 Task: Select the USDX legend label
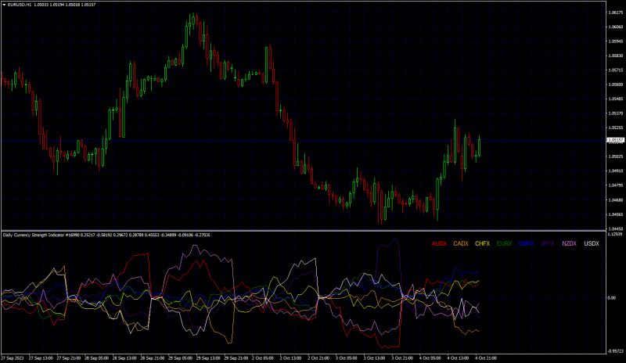(592, 243)
